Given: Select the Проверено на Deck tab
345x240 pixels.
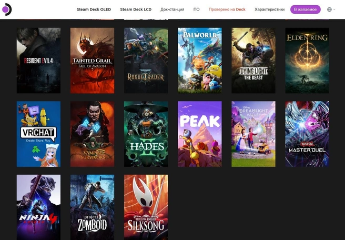Looking at the screenshot, I should tap(227, 9).
